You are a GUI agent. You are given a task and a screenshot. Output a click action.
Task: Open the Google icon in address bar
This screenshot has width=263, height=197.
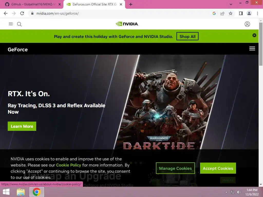tap(214, 13)
